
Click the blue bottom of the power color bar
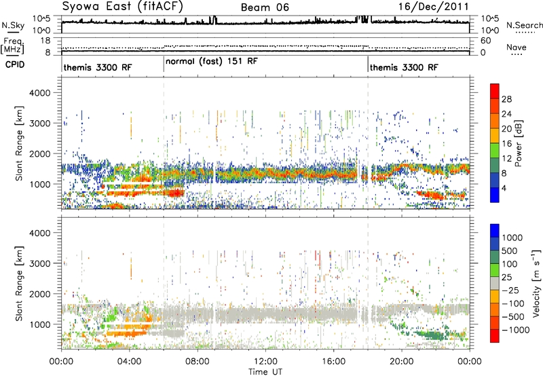(x=495, y=195)
